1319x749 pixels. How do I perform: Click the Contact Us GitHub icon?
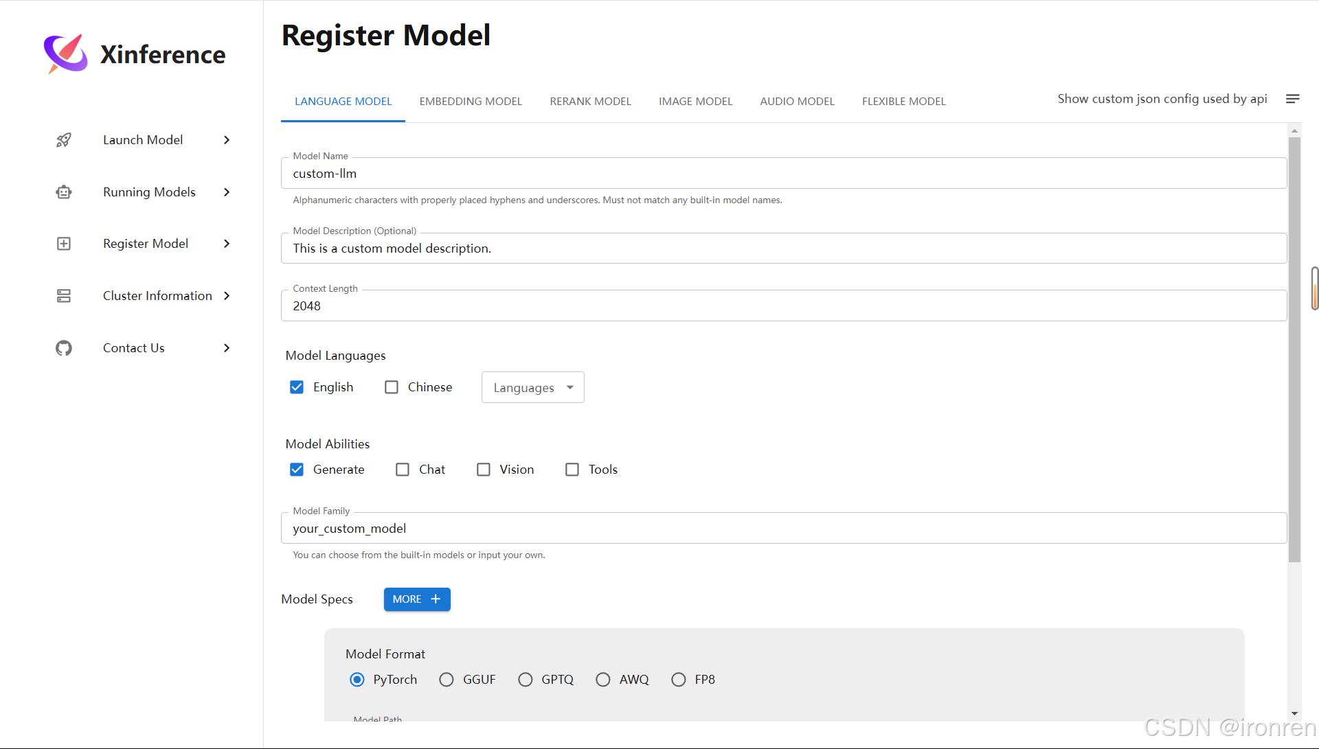64,348
